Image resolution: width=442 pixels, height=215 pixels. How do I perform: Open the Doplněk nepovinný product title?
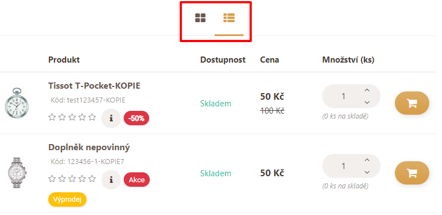pyautogui.click(x=89, y=147)
